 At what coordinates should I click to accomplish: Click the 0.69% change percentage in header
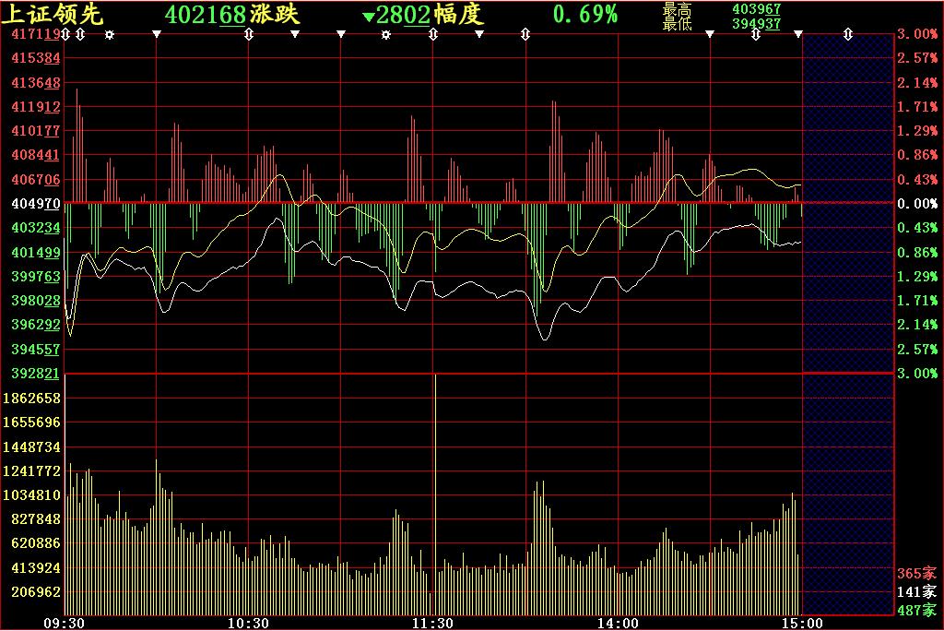point(584,15)
